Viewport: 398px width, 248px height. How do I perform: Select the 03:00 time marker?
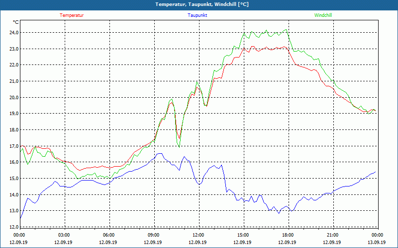click(64, 235)
